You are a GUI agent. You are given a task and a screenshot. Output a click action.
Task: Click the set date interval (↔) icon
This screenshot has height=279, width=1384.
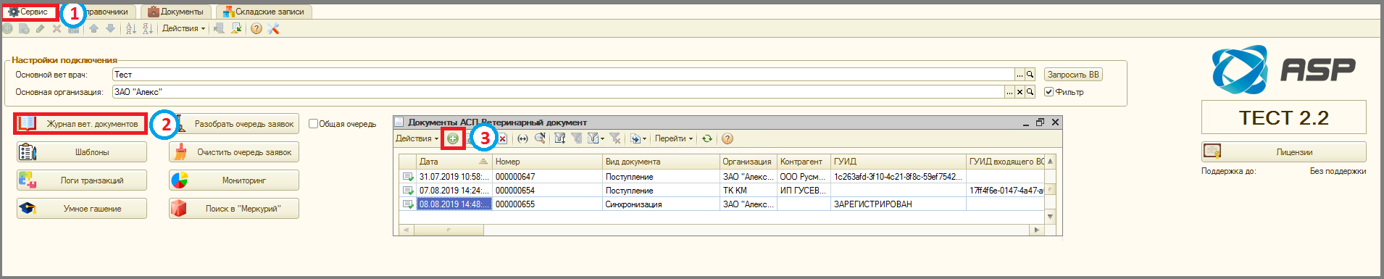coord(522,138)
